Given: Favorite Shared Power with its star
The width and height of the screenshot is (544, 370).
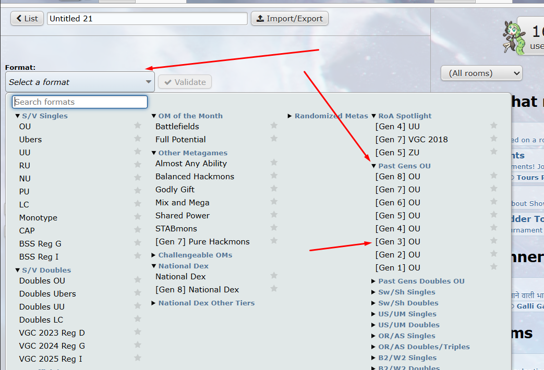Looking at the screenshot, I should pyautogui.click(x=274, y=214).
